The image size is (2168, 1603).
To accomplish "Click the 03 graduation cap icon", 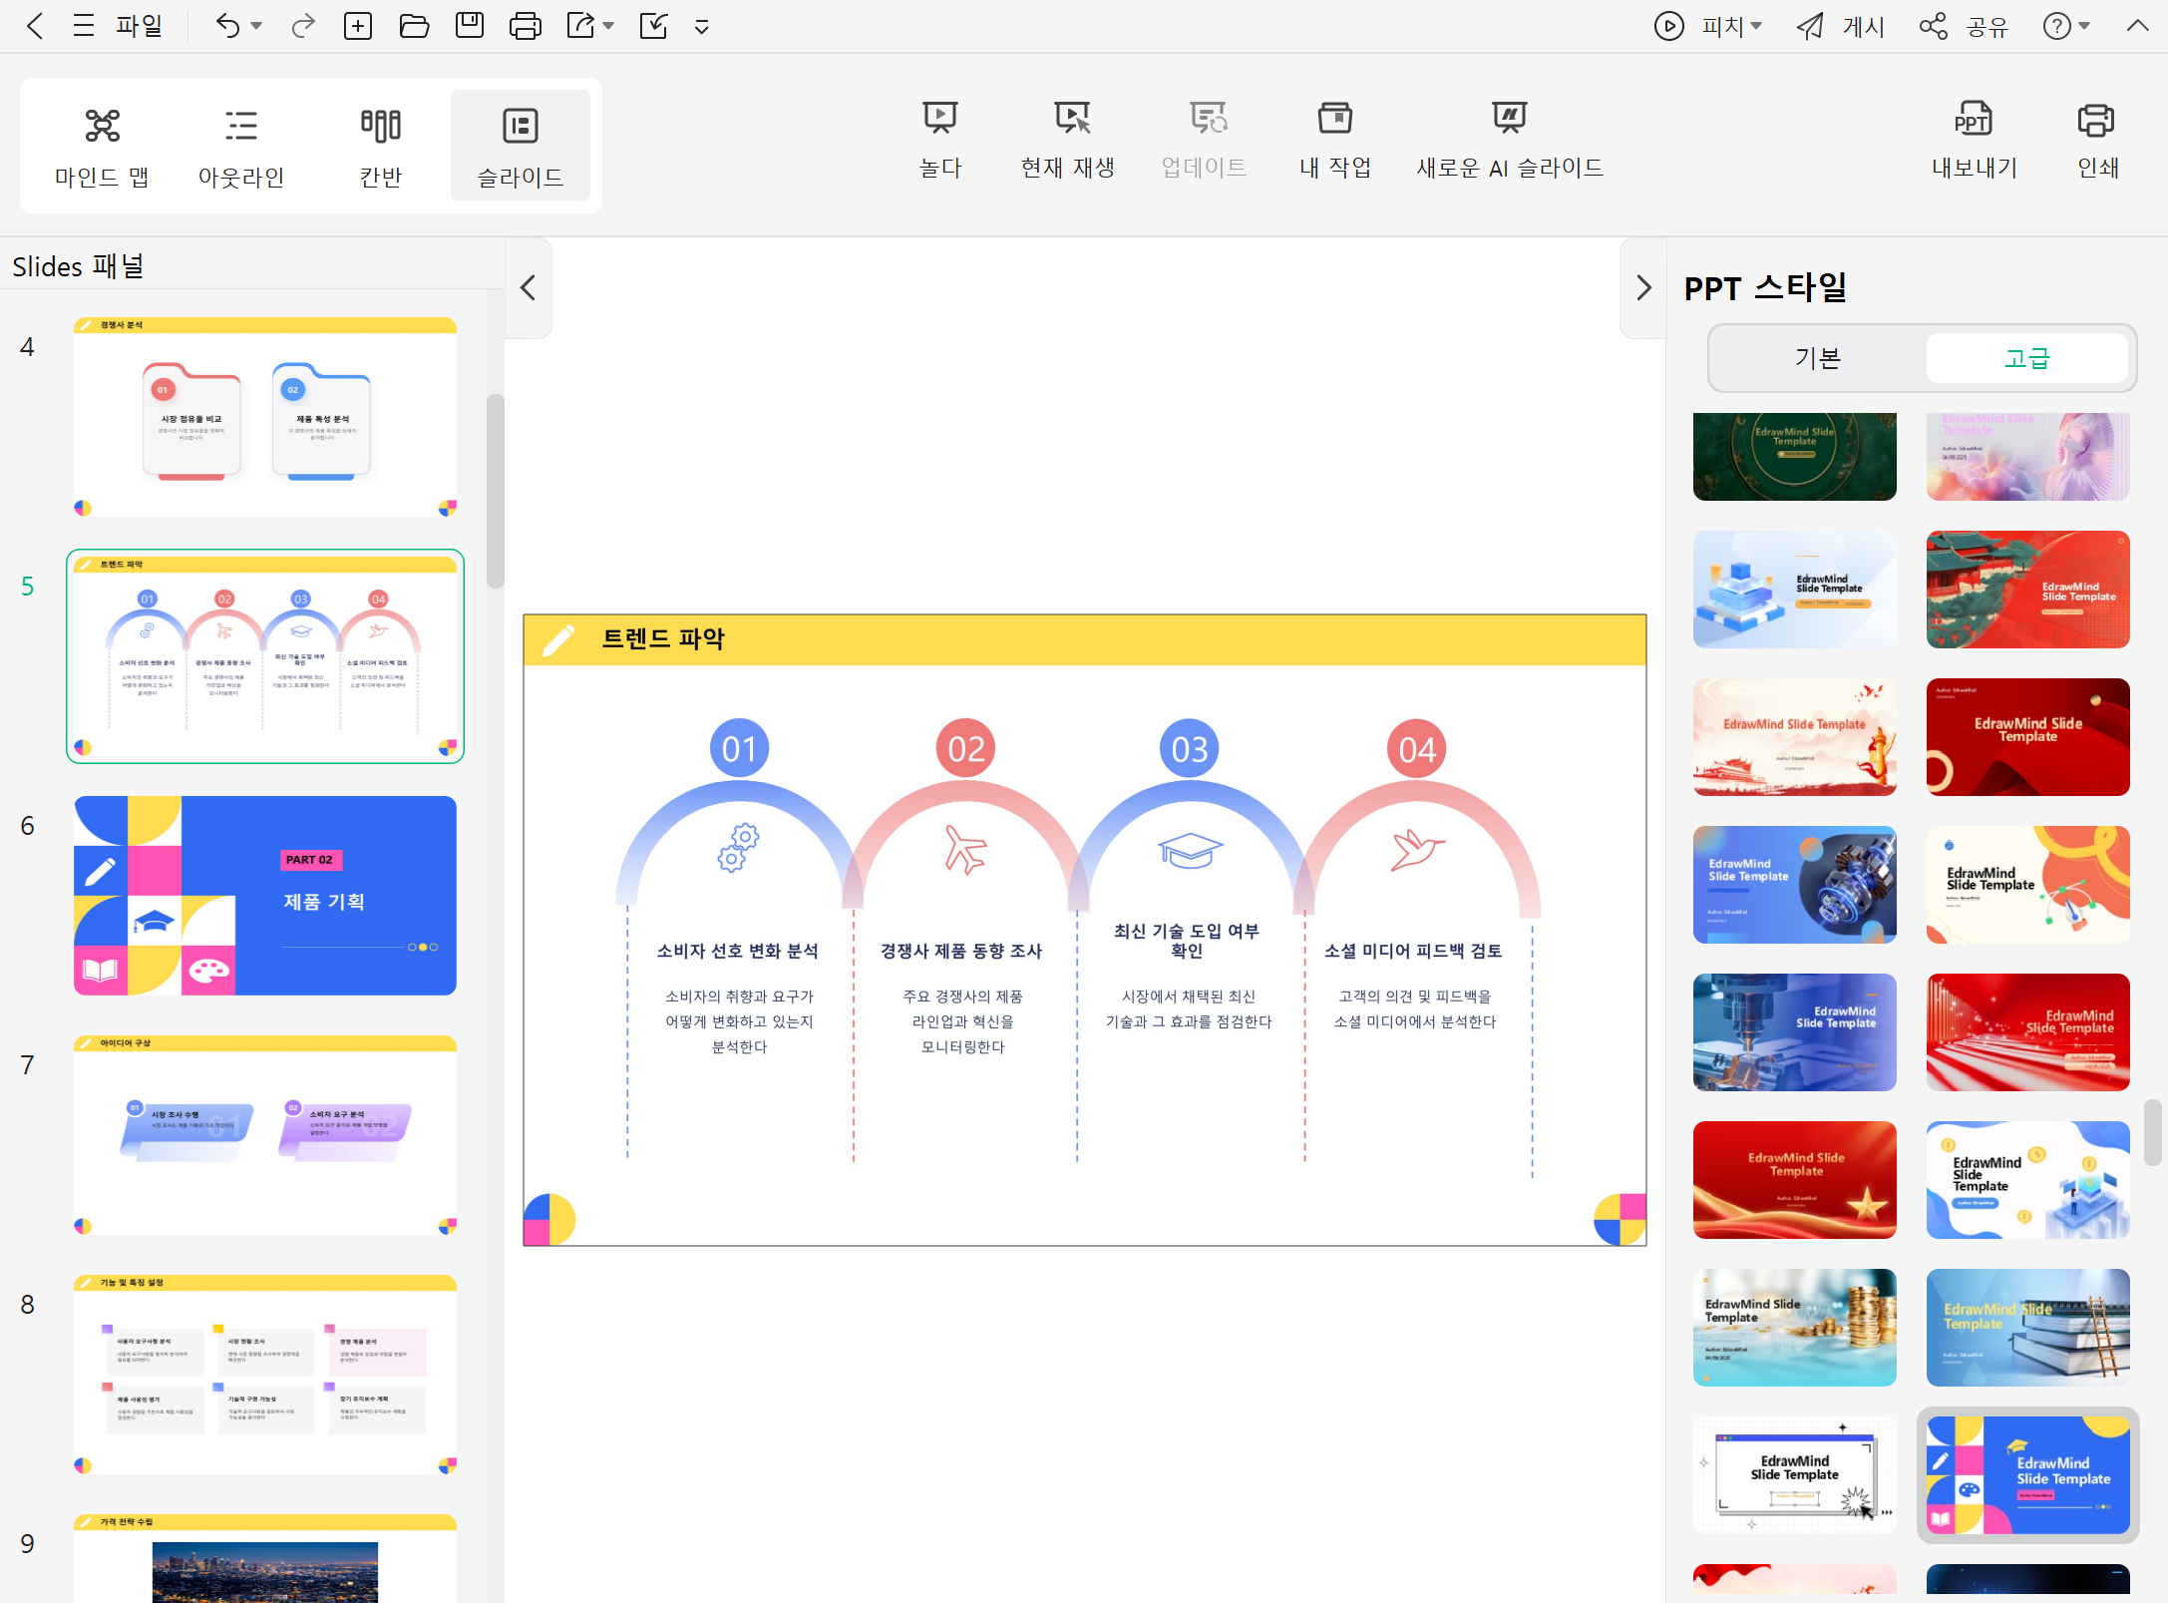I will click(x=1190, y=850).
